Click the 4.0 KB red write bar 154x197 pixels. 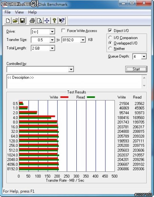tap(37, 116)
